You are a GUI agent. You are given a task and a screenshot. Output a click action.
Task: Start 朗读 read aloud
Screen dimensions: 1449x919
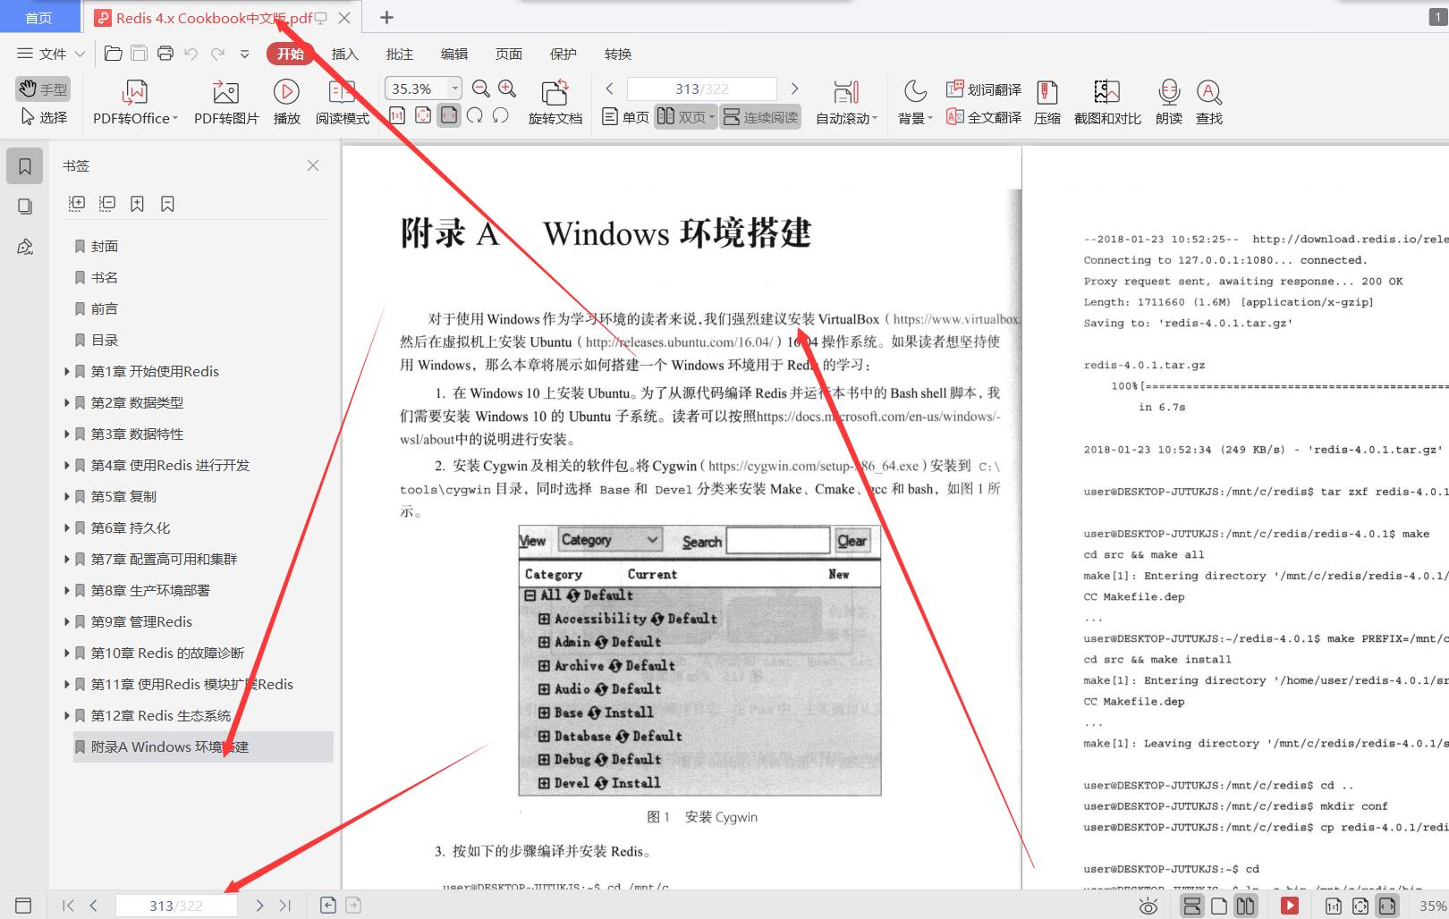pyautogui.click(x=1169, y=103)
